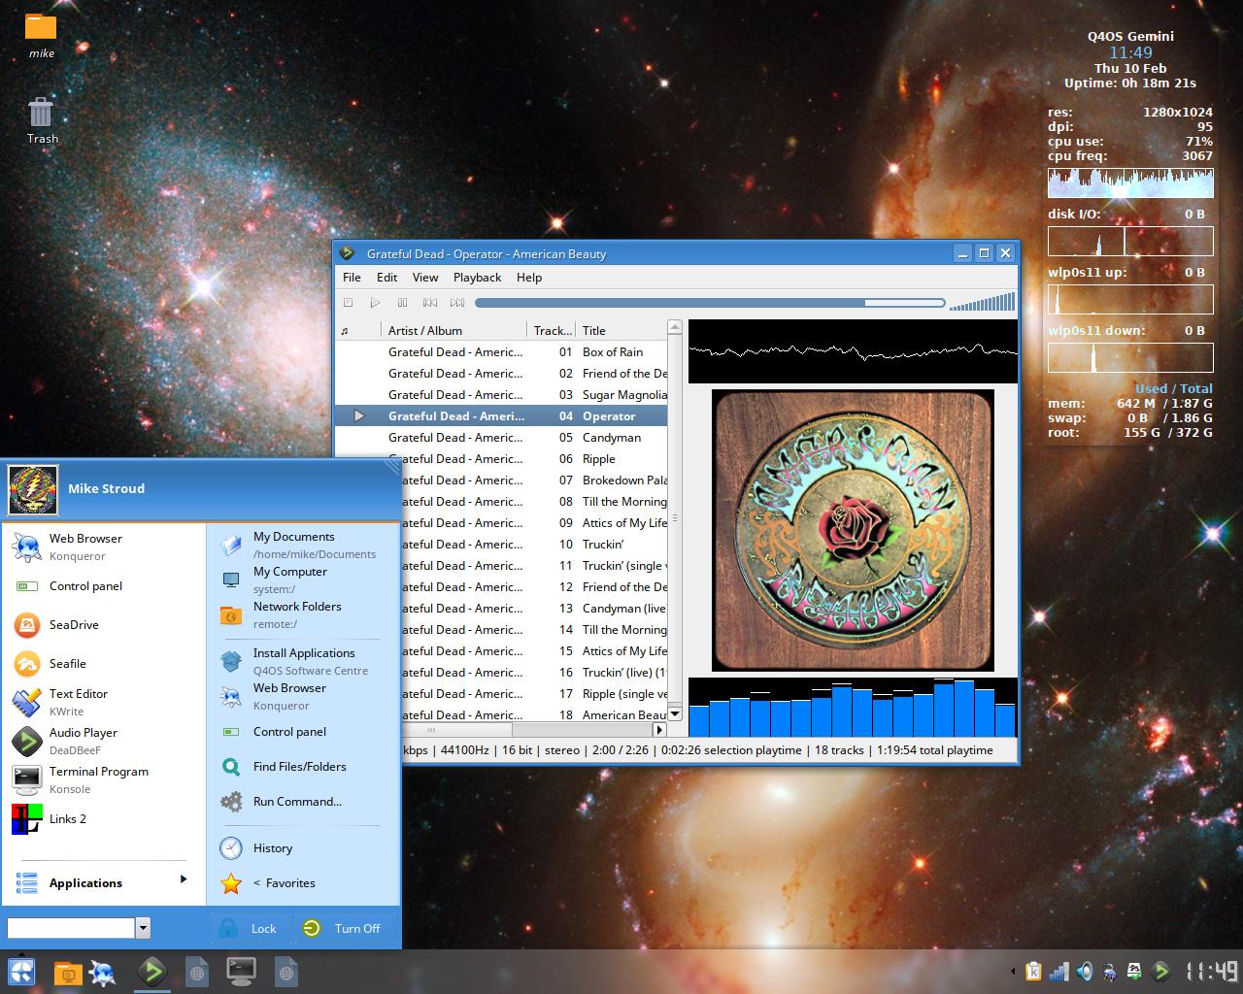The width and height of the screenshot is (1243, 994).
Task: Click the Q4OS start menu button
Action: tap(21, 972)
